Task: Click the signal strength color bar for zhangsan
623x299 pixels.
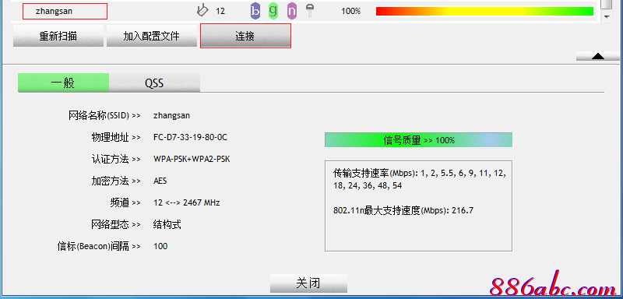Action: 484,11
